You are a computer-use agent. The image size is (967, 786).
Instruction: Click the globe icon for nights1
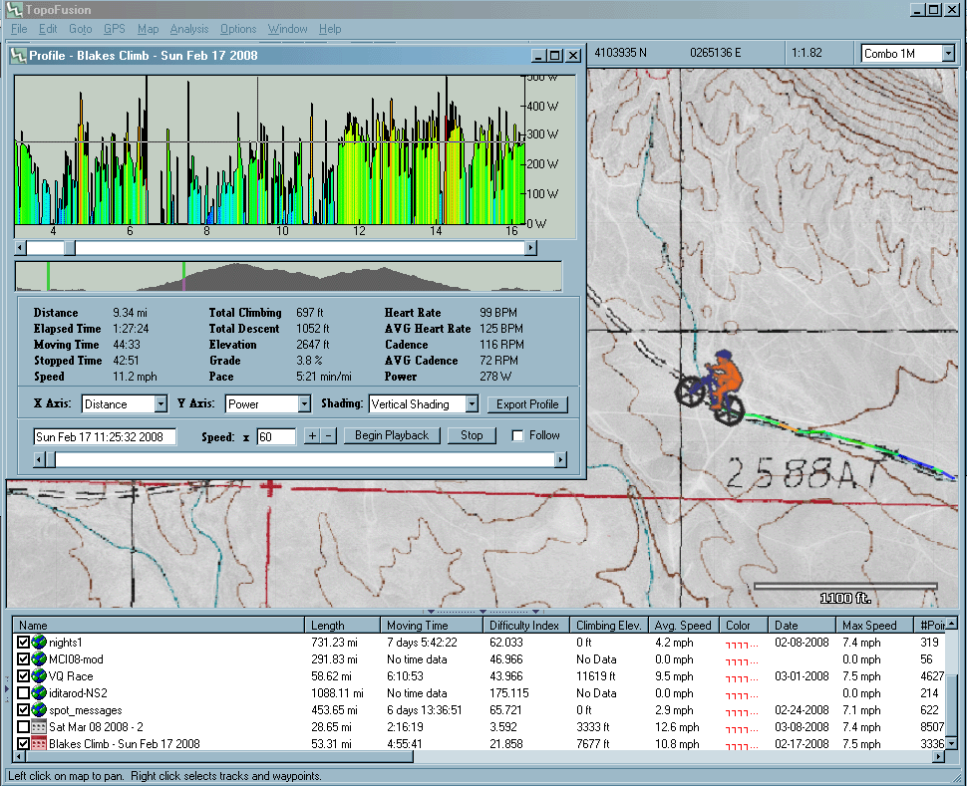(40, 643)
